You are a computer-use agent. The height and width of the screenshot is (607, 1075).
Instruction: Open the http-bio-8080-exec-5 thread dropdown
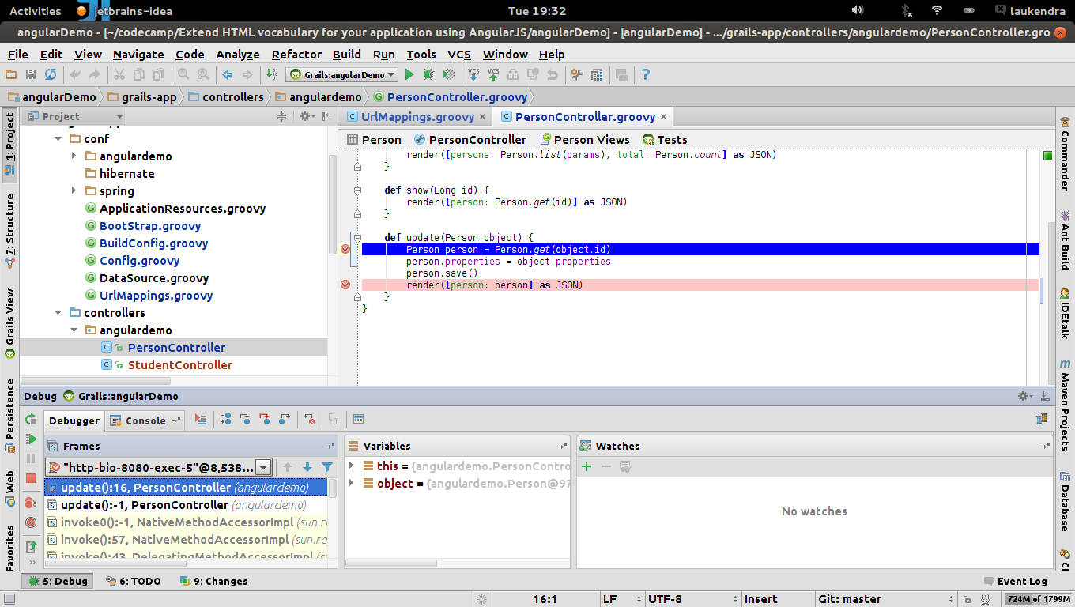tap(263, 467)
